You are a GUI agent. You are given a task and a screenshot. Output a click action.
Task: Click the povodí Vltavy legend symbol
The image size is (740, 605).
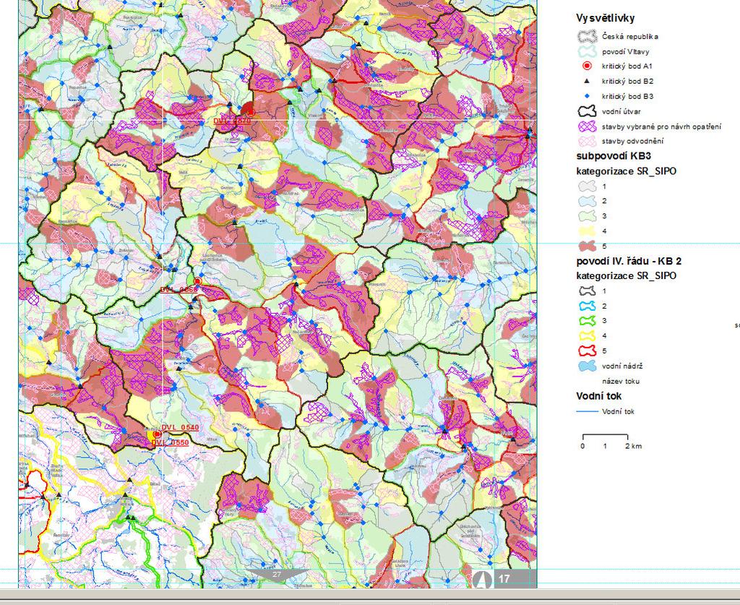point(587,51)
